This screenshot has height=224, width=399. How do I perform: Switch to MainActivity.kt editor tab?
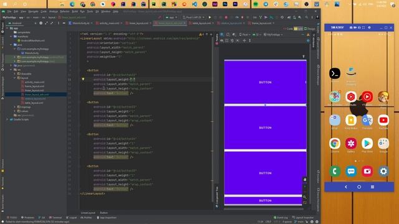coord(80,23)
